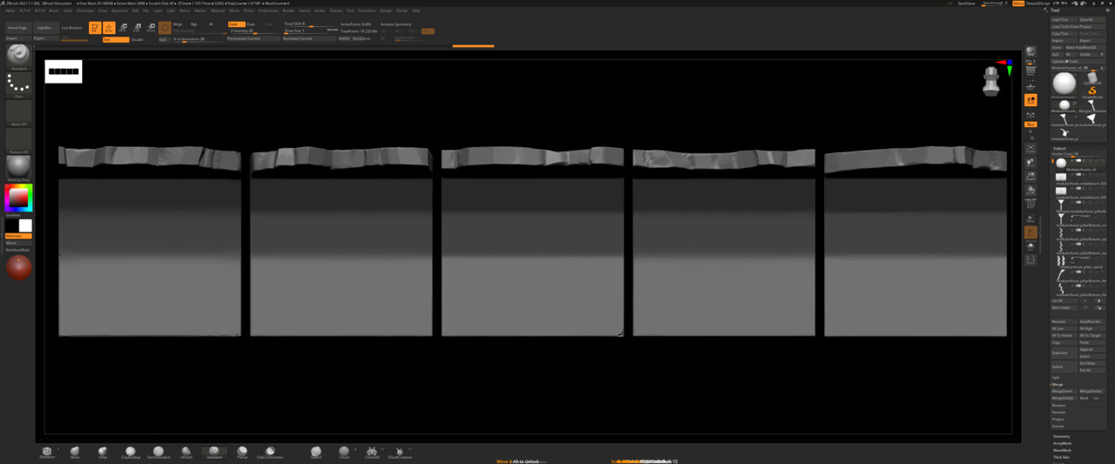Select the ZModeler brush at bottom shelf
This screenshot has width=1115, height=464.
(x=47, y=452)
